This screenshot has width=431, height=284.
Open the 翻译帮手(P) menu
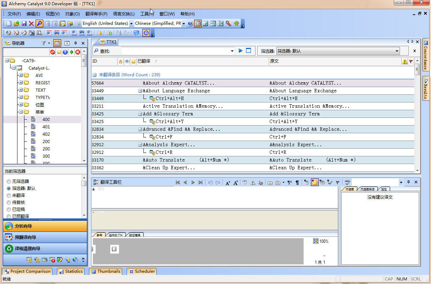(96, 14)
